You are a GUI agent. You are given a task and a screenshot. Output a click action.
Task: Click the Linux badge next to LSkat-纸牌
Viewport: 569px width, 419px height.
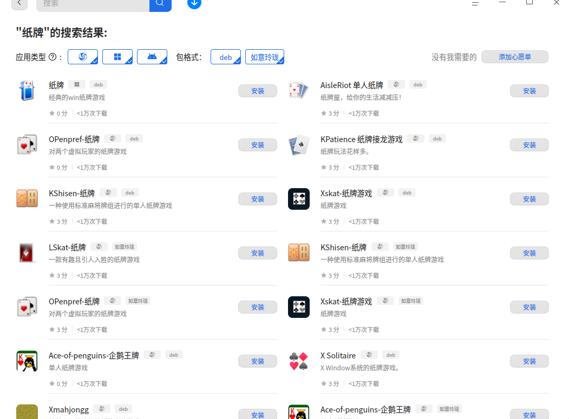point(99,247)
